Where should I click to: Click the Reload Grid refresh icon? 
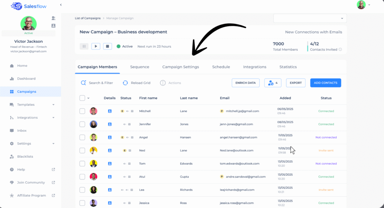coord(125,83)
